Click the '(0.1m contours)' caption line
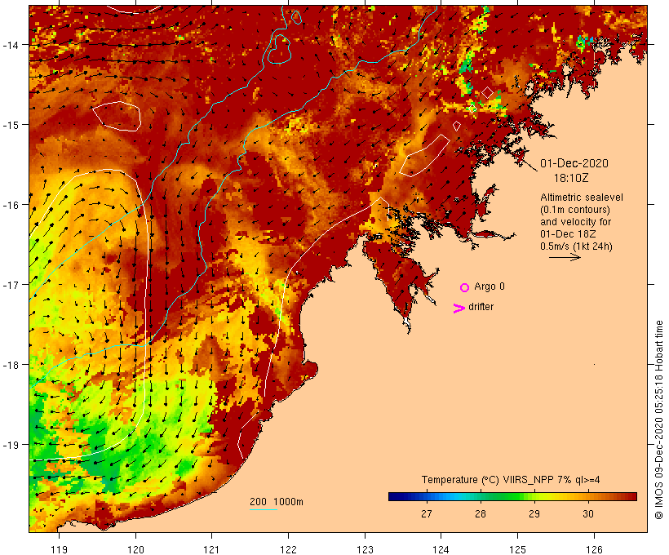This screenshot has width=669, height=555. pyautogui.click(x=575, y=210)
